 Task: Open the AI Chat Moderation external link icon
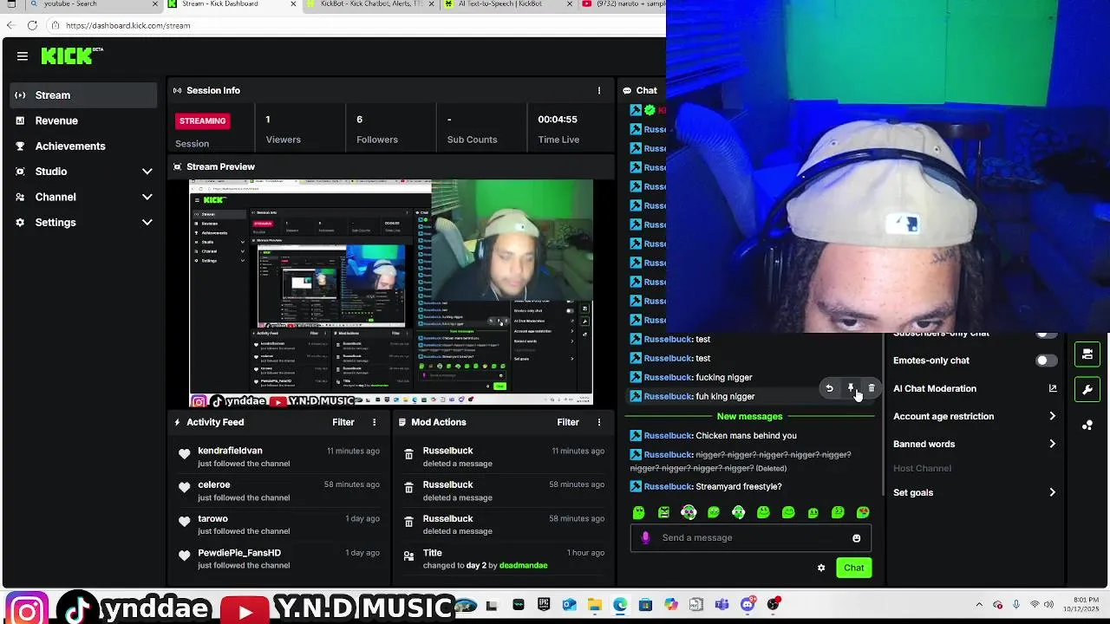click(x=1053, y=388)
